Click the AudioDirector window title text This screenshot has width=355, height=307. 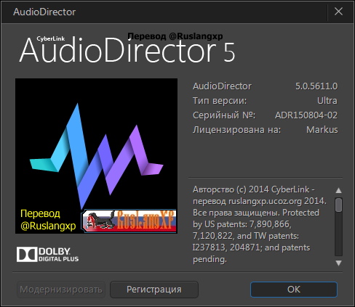(44, 12)
